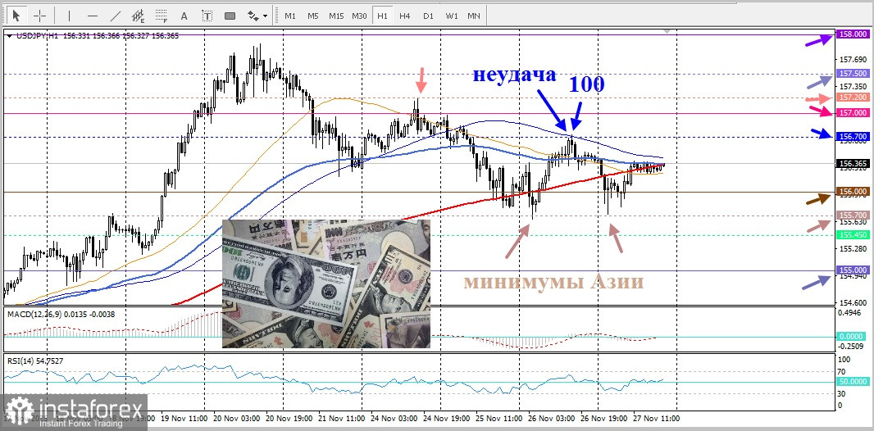The image size is (874, 431).
Task: Choose the vertical line drawing tool
Action: click(x=69, y=16)
